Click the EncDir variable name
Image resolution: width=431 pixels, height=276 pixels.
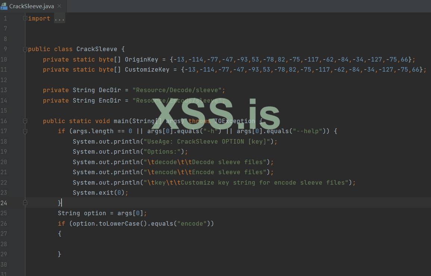[x=110, y=101]
